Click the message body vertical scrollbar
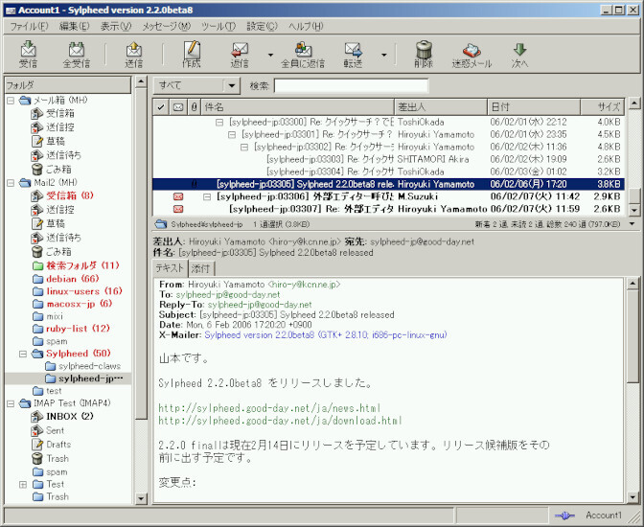 (633, 383)
